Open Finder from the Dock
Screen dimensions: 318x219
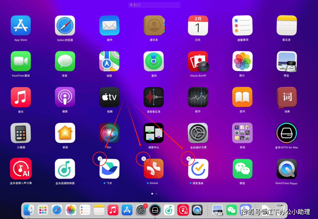click(29, 210)
